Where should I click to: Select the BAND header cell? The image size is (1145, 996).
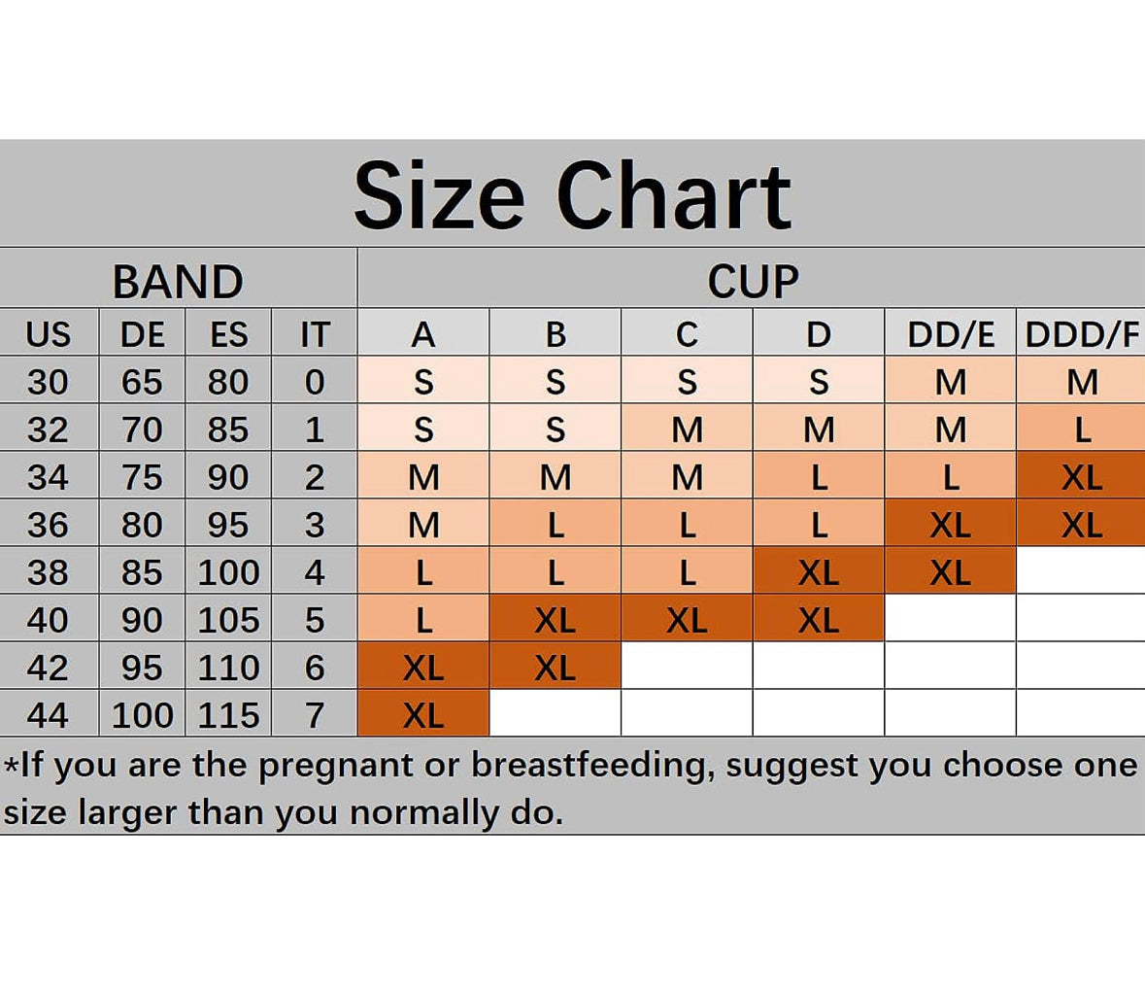[178, 282]
